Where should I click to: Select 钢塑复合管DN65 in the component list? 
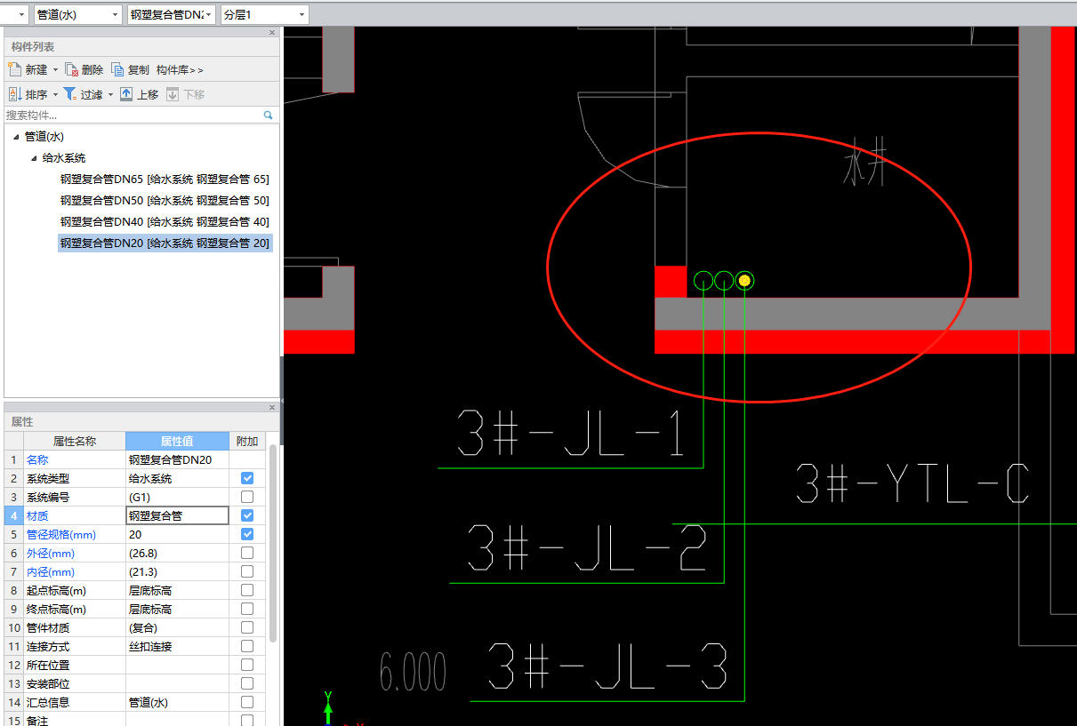[165, 180]
